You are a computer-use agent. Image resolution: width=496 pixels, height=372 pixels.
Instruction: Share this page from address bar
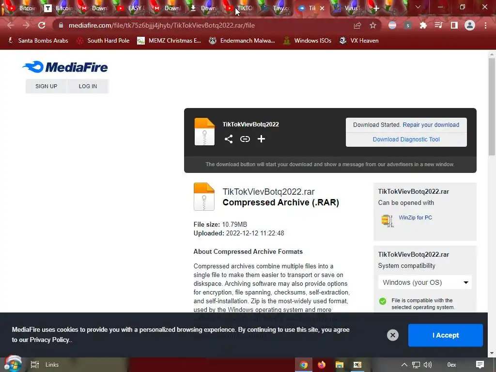coord(357,25)
